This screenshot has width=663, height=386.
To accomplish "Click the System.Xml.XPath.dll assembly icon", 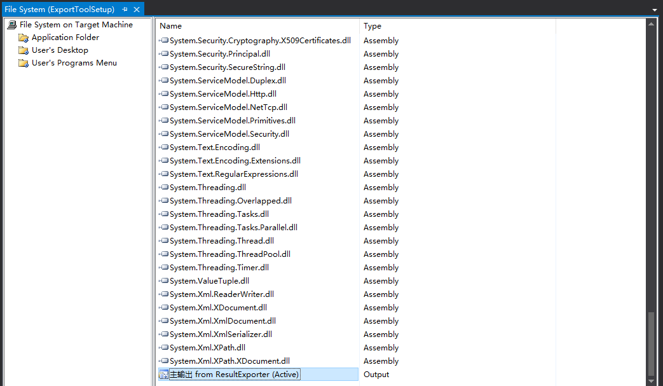I will tap(164, 348).
